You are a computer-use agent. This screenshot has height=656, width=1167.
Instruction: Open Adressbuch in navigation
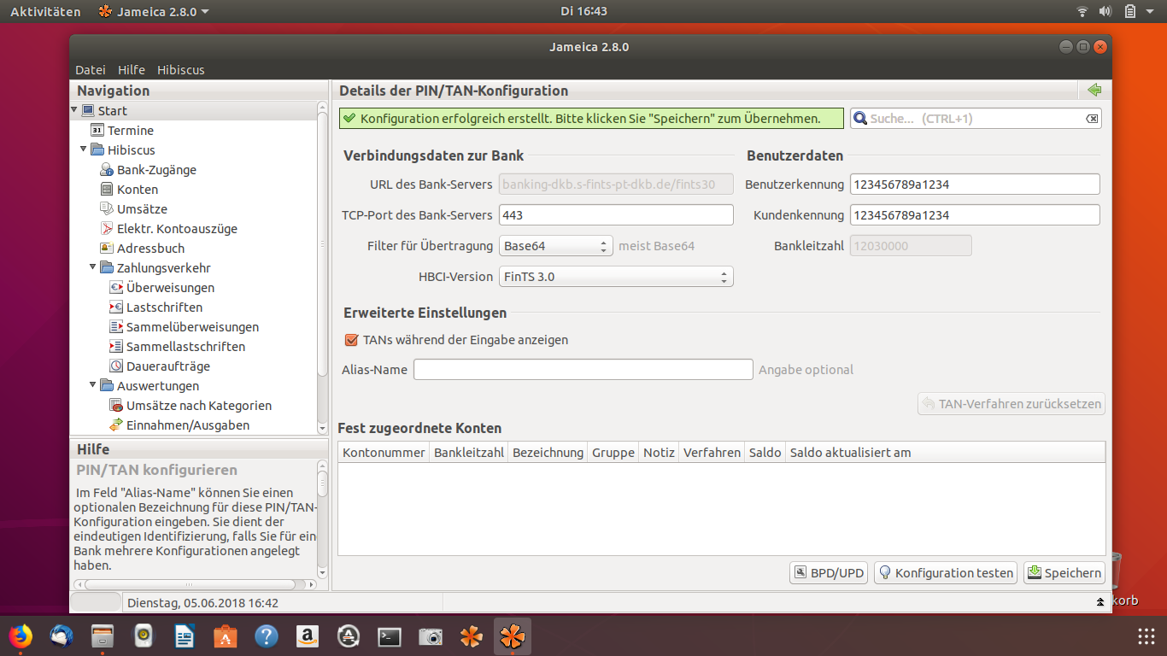point(142,249)
